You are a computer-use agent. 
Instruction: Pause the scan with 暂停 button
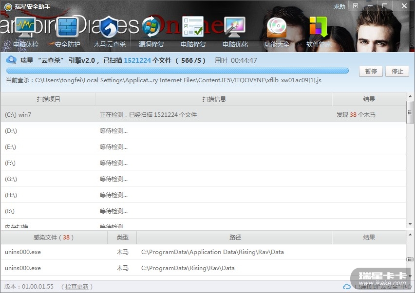[371, 72]
